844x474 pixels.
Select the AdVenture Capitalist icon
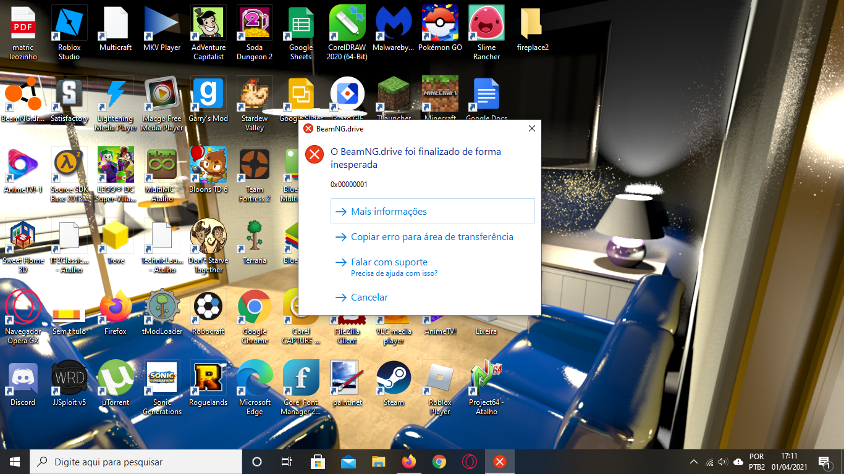[208, 33]
